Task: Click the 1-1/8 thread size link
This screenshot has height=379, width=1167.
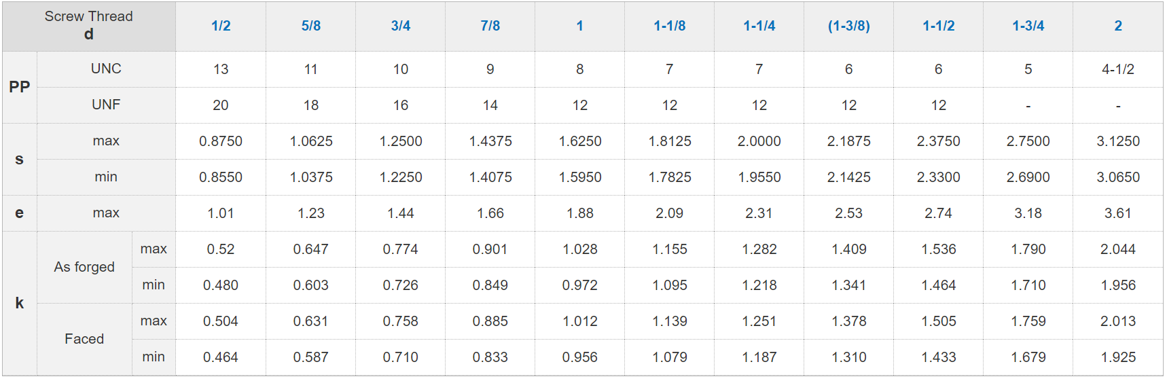Action: [x=669, y=26]
